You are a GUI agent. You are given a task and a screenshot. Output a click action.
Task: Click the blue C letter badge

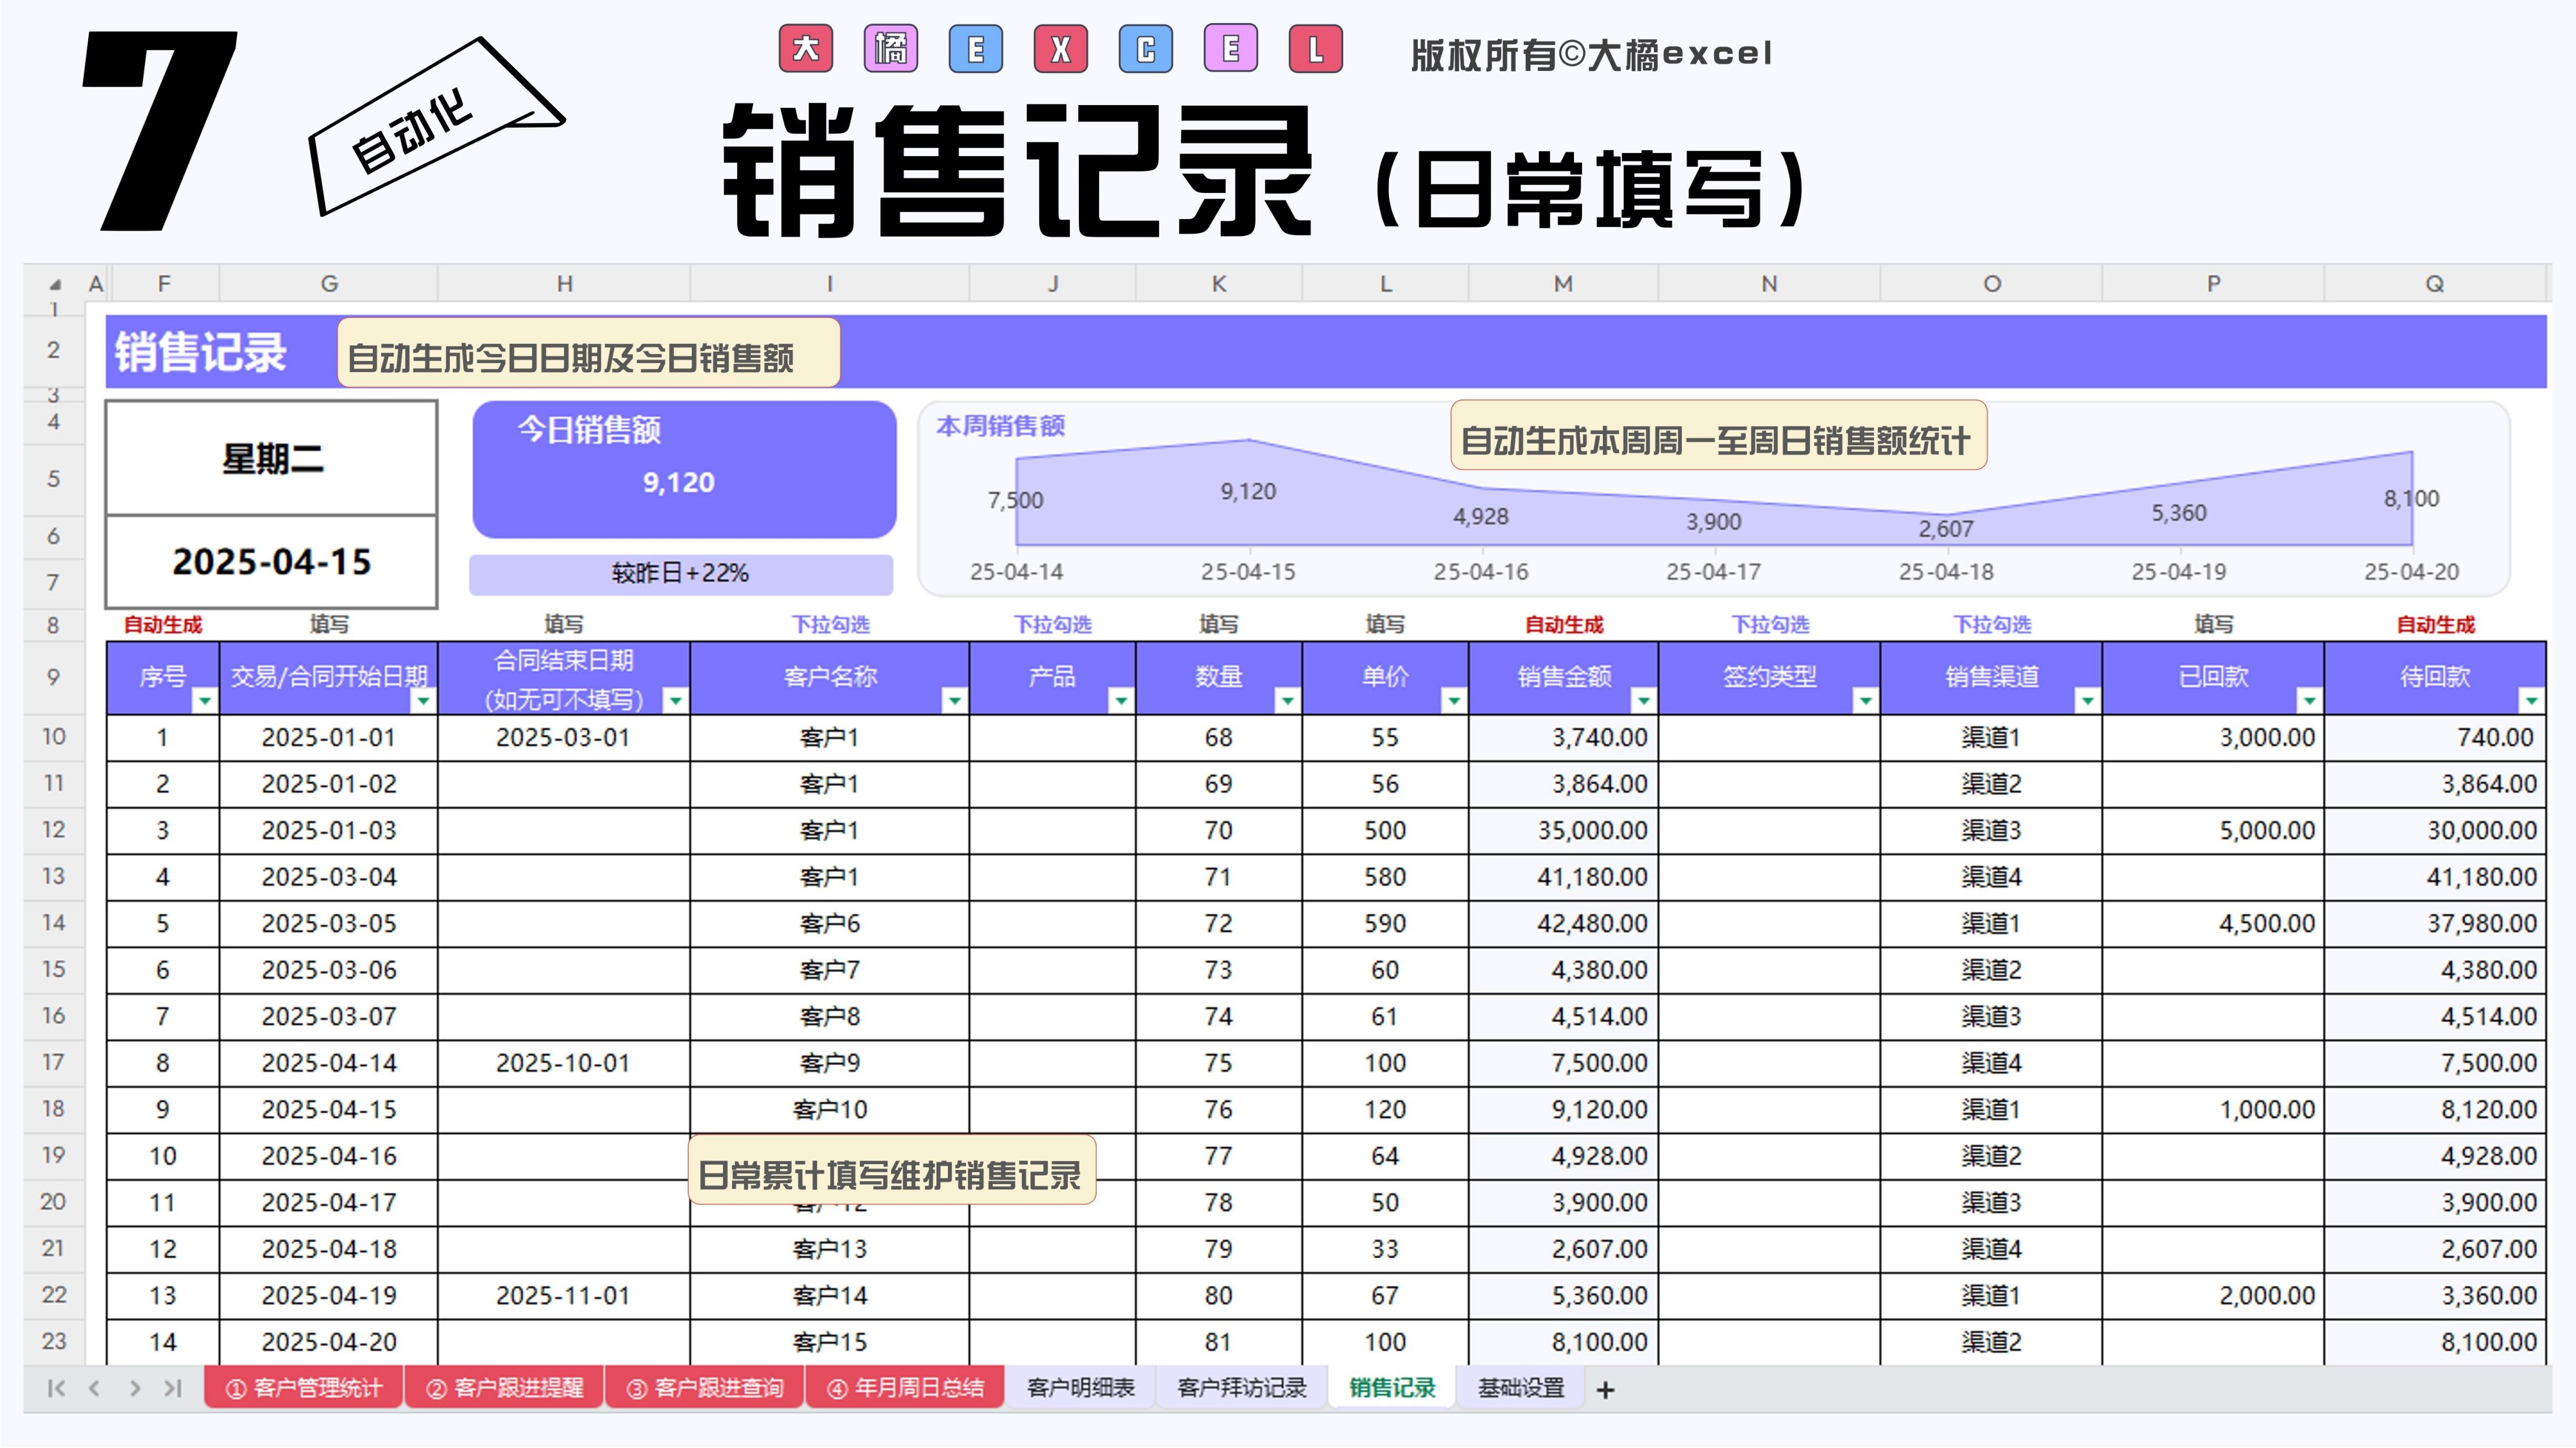(1146, 49)
